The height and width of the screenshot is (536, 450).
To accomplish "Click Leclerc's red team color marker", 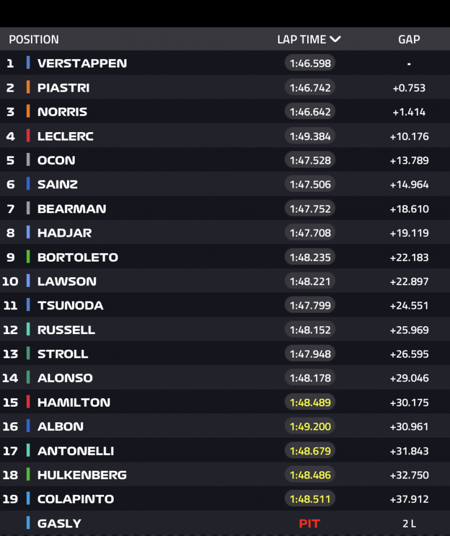I will click(28, 136).
